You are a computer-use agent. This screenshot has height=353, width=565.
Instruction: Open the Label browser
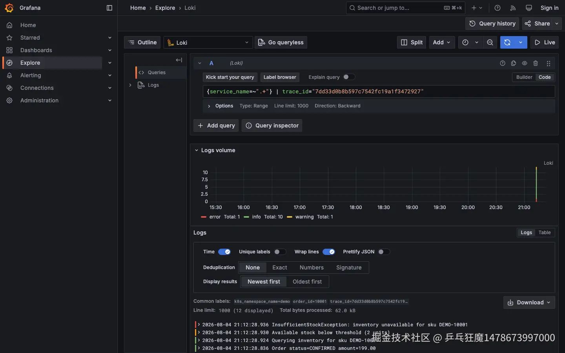[x=280, y=77]
